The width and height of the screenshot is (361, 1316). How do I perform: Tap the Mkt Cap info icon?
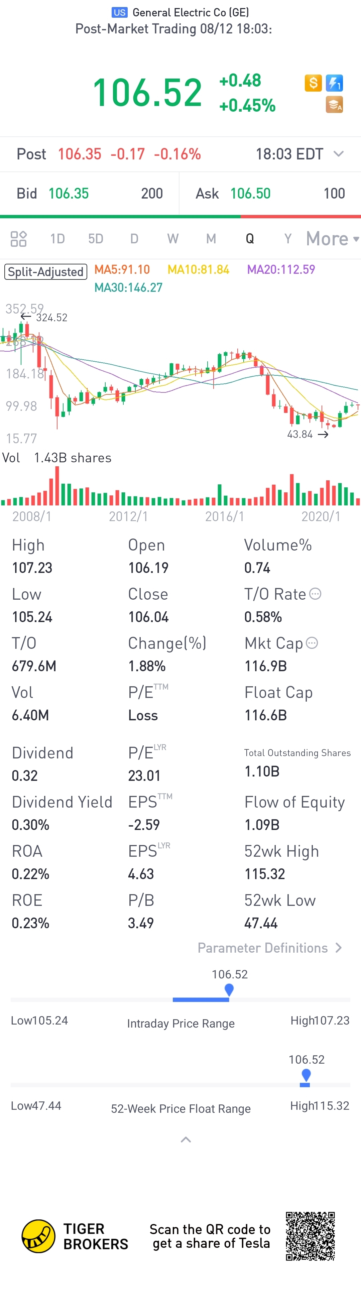(x=312, y=643)
